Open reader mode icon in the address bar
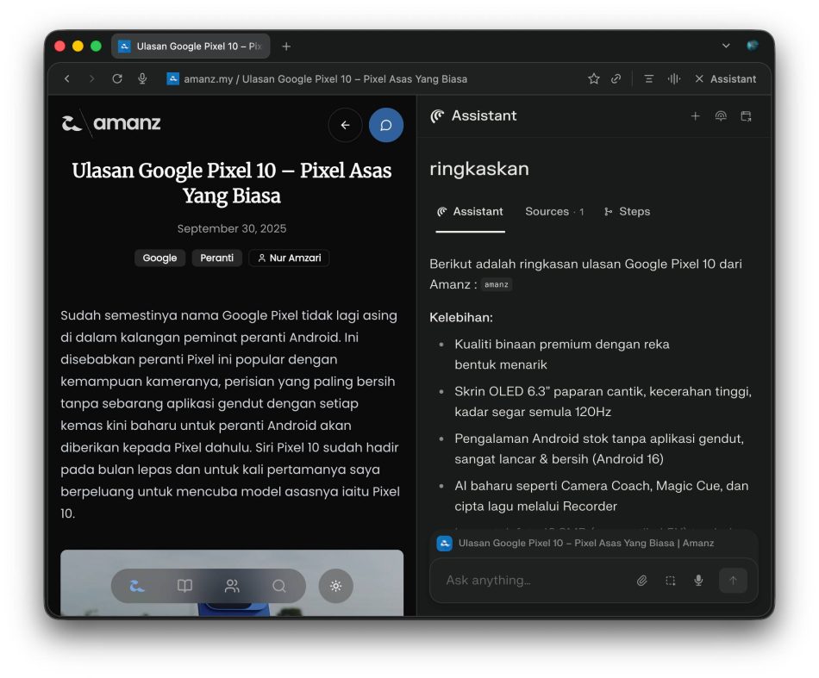This screenshot has height=678, width=819. [x=647, y=78]
